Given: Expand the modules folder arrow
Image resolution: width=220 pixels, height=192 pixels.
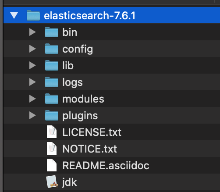Looking at the screenshot, I should pos(32,99).
